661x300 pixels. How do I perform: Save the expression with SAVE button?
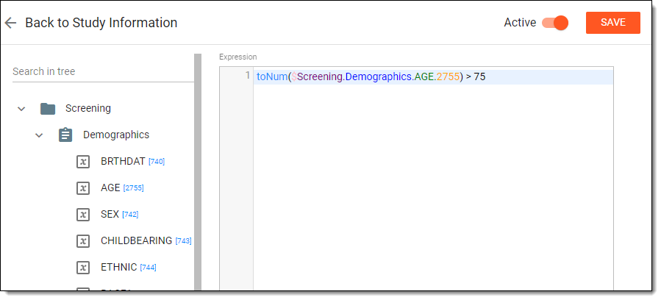click(613, 23)
